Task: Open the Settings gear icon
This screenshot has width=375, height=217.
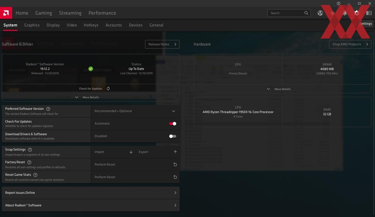Action: (x=357, y=13)
